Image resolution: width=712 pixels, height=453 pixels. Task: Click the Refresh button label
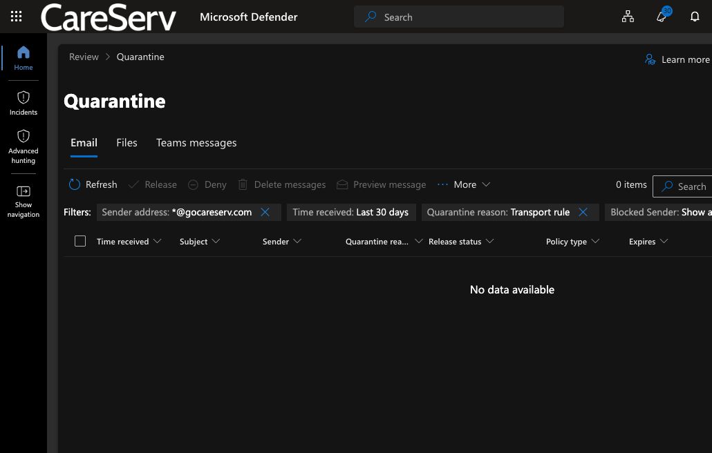[x=101, y=184]
